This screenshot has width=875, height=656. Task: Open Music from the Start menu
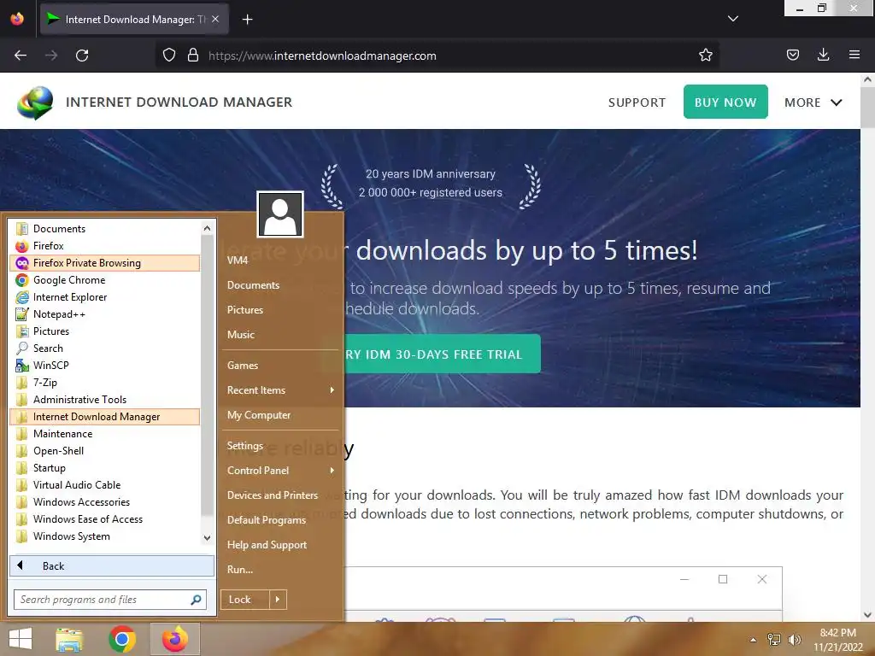pos(279,335)
